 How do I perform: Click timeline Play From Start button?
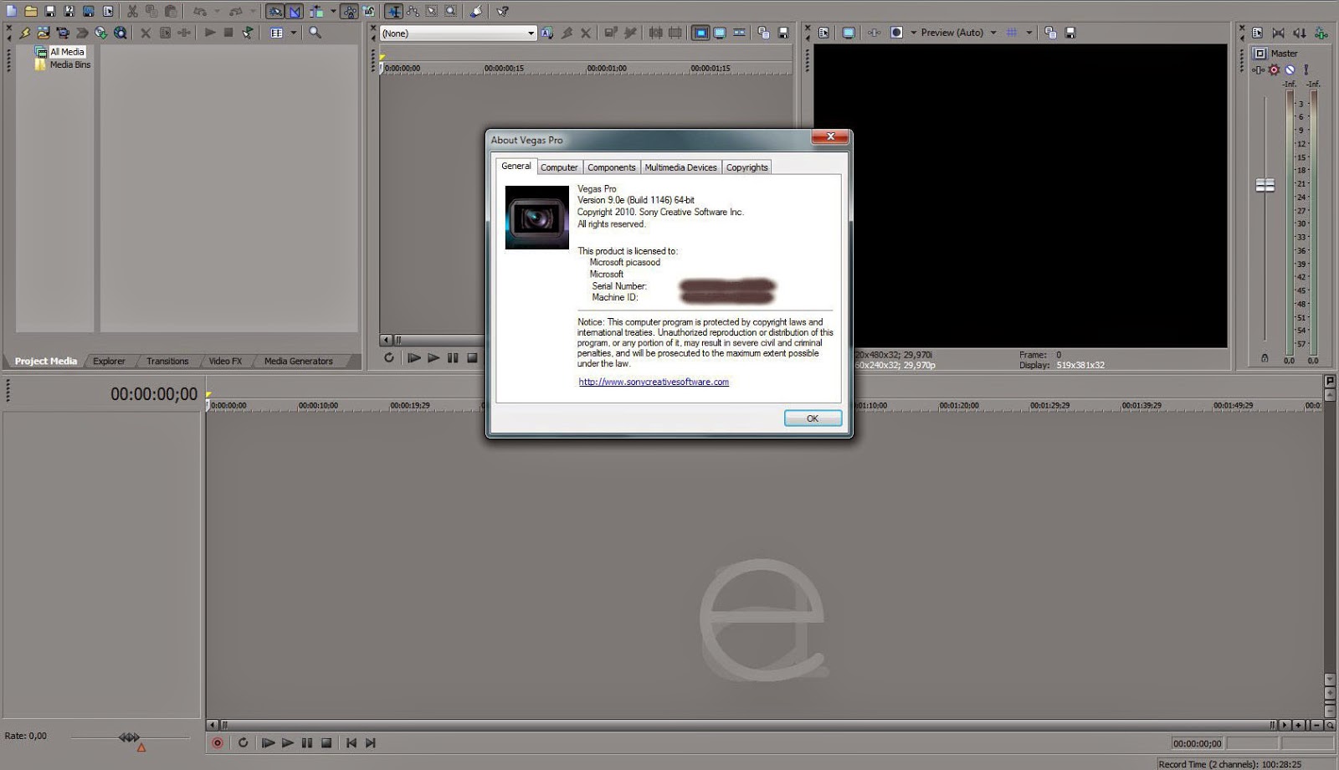(x=268, y=742)
